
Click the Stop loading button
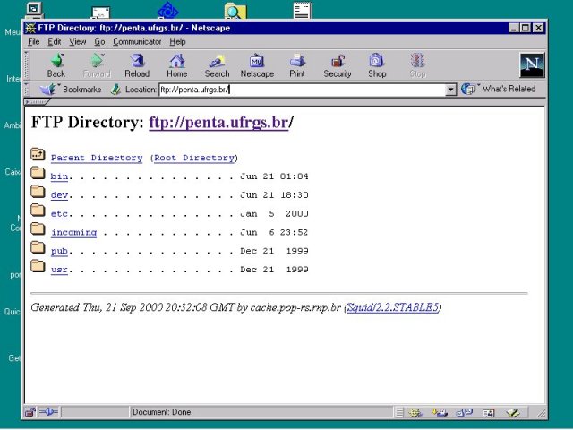417,65
